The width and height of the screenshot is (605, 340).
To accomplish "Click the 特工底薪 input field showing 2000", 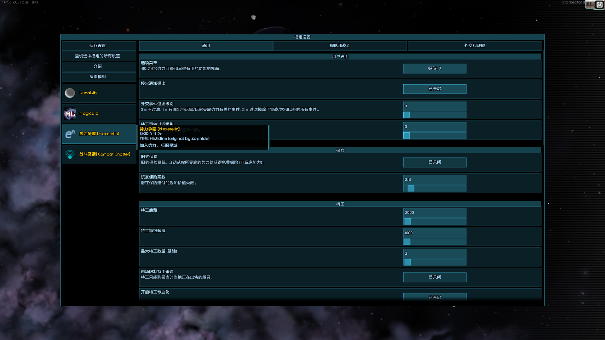I will (435, 212).
